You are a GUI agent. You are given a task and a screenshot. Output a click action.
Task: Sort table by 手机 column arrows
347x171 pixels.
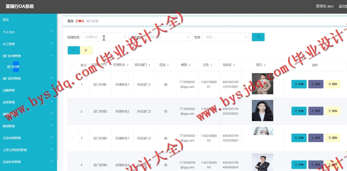(211, 65)
